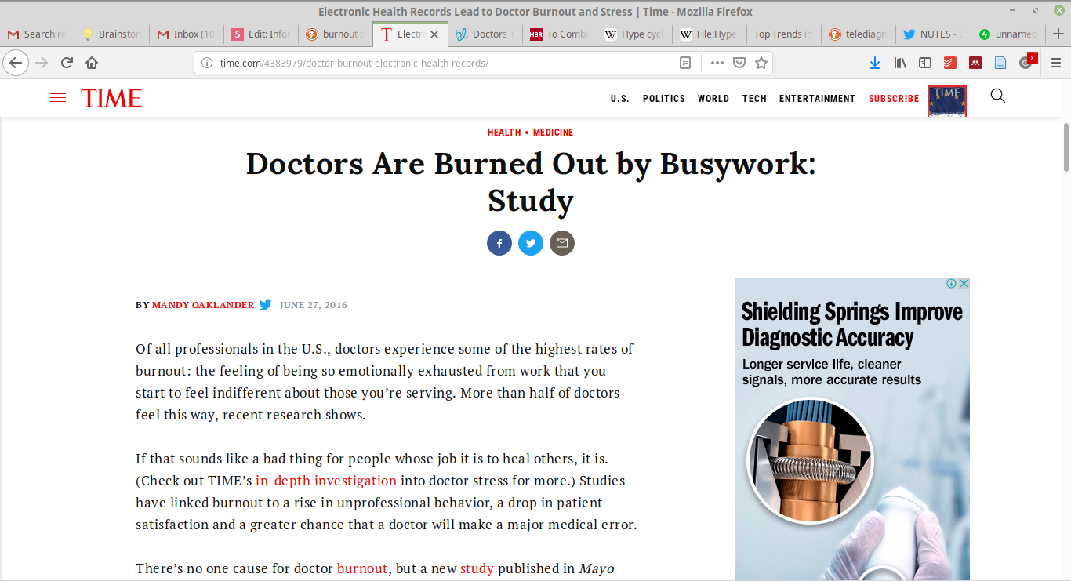This screenshot has height=581, width=1071.
Task: Toggle reader view for this article
Action: tap(685, 63)
